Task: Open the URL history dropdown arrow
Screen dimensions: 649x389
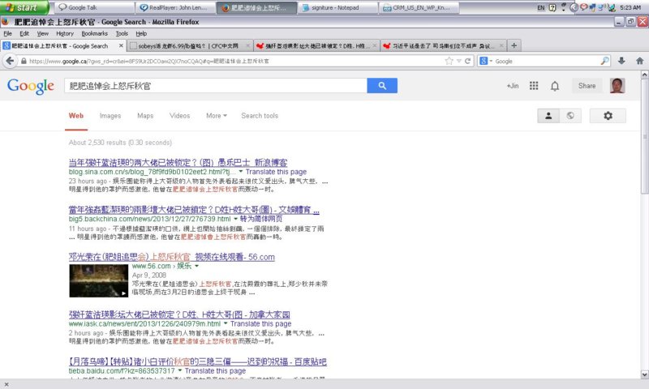Action: [458, 61]
